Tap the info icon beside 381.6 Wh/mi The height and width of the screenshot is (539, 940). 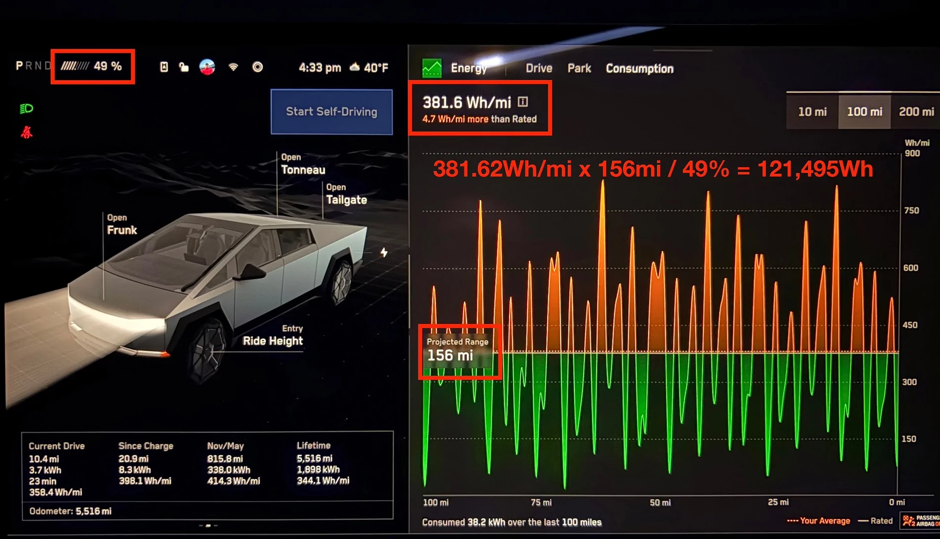click(x=523, y=102)
